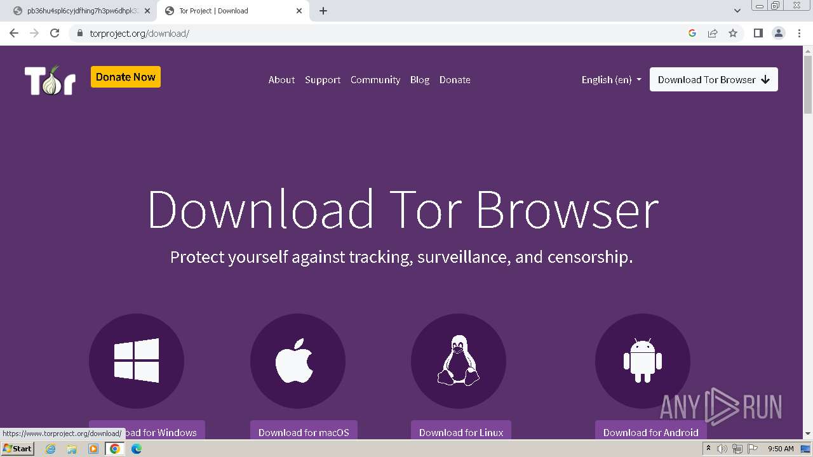Open the tab search dropdown arrow
The height and width of the screenshot is (457, 813).
737,11
